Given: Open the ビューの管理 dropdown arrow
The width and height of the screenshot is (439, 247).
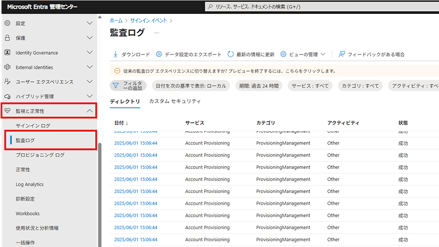Looking at the screenshot, I should [323, 54].
